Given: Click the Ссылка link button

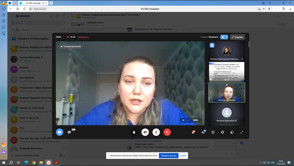Looking at the screenshot, I should click(x=237, y=37).
